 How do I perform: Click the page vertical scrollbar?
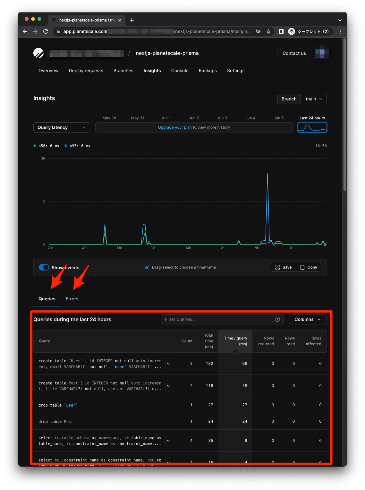345,115
